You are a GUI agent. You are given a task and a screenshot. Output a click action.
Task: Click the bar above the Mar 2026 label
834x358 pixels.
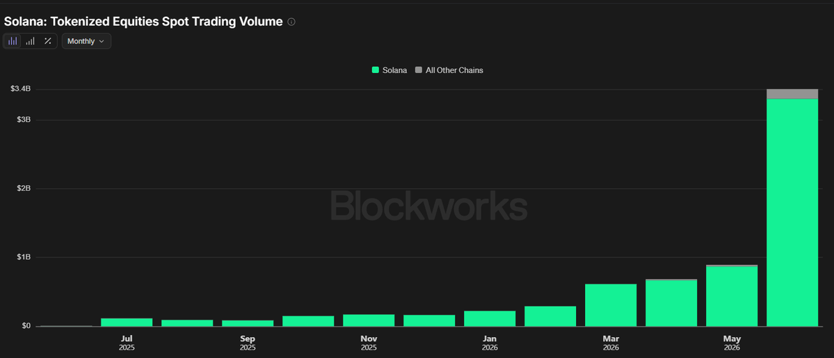611,304
